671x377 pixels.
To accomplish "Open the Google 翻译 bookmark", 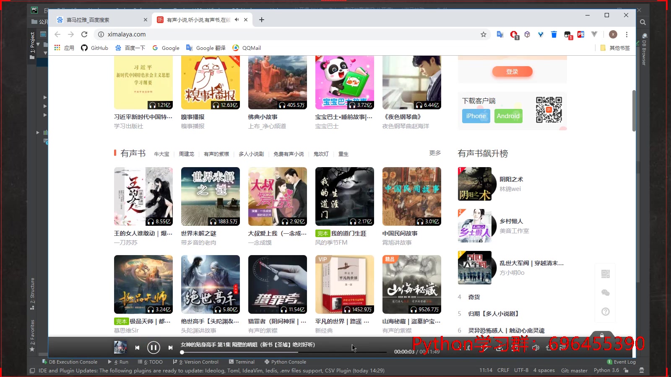I will click(205, 48).
